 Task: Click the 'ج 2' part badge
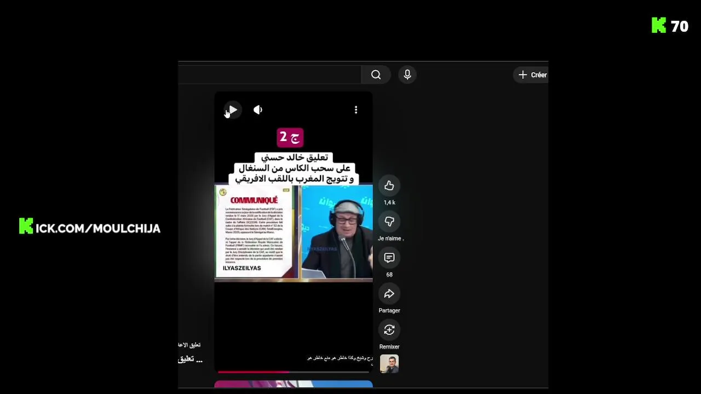[290, 137]
